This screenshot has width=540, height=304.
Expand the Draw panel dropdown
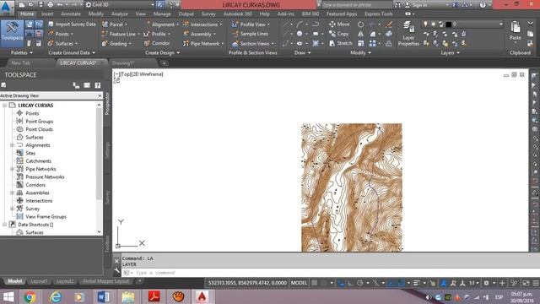coord(302,52)
